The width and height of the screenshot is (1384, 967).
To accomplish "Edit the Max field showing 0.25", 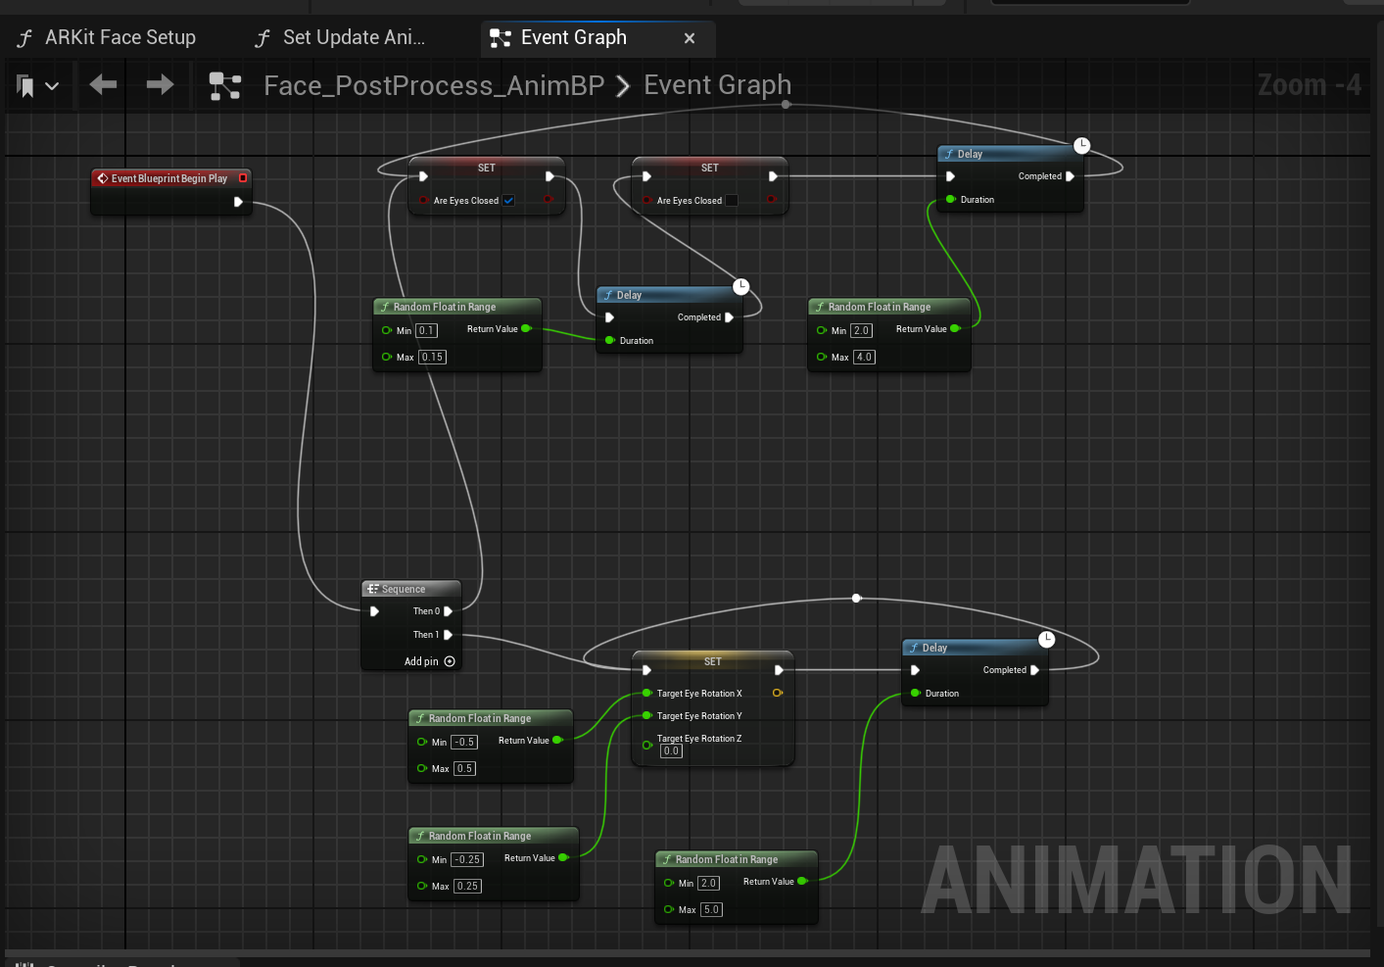I will [467, 887].
